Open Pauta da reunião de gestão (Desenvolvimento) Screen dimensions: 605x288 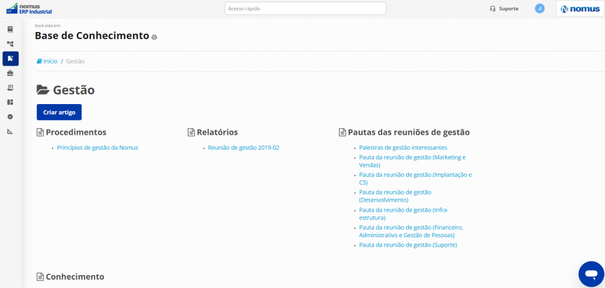tap(395, 196)
